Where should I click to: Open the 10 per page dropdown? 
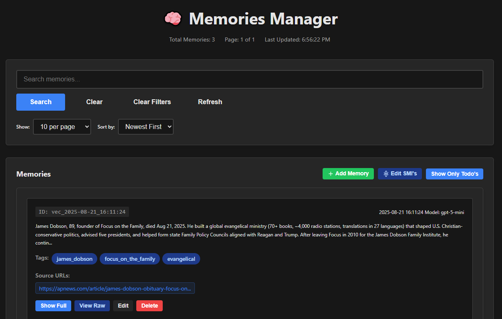[x=62, y=127]
